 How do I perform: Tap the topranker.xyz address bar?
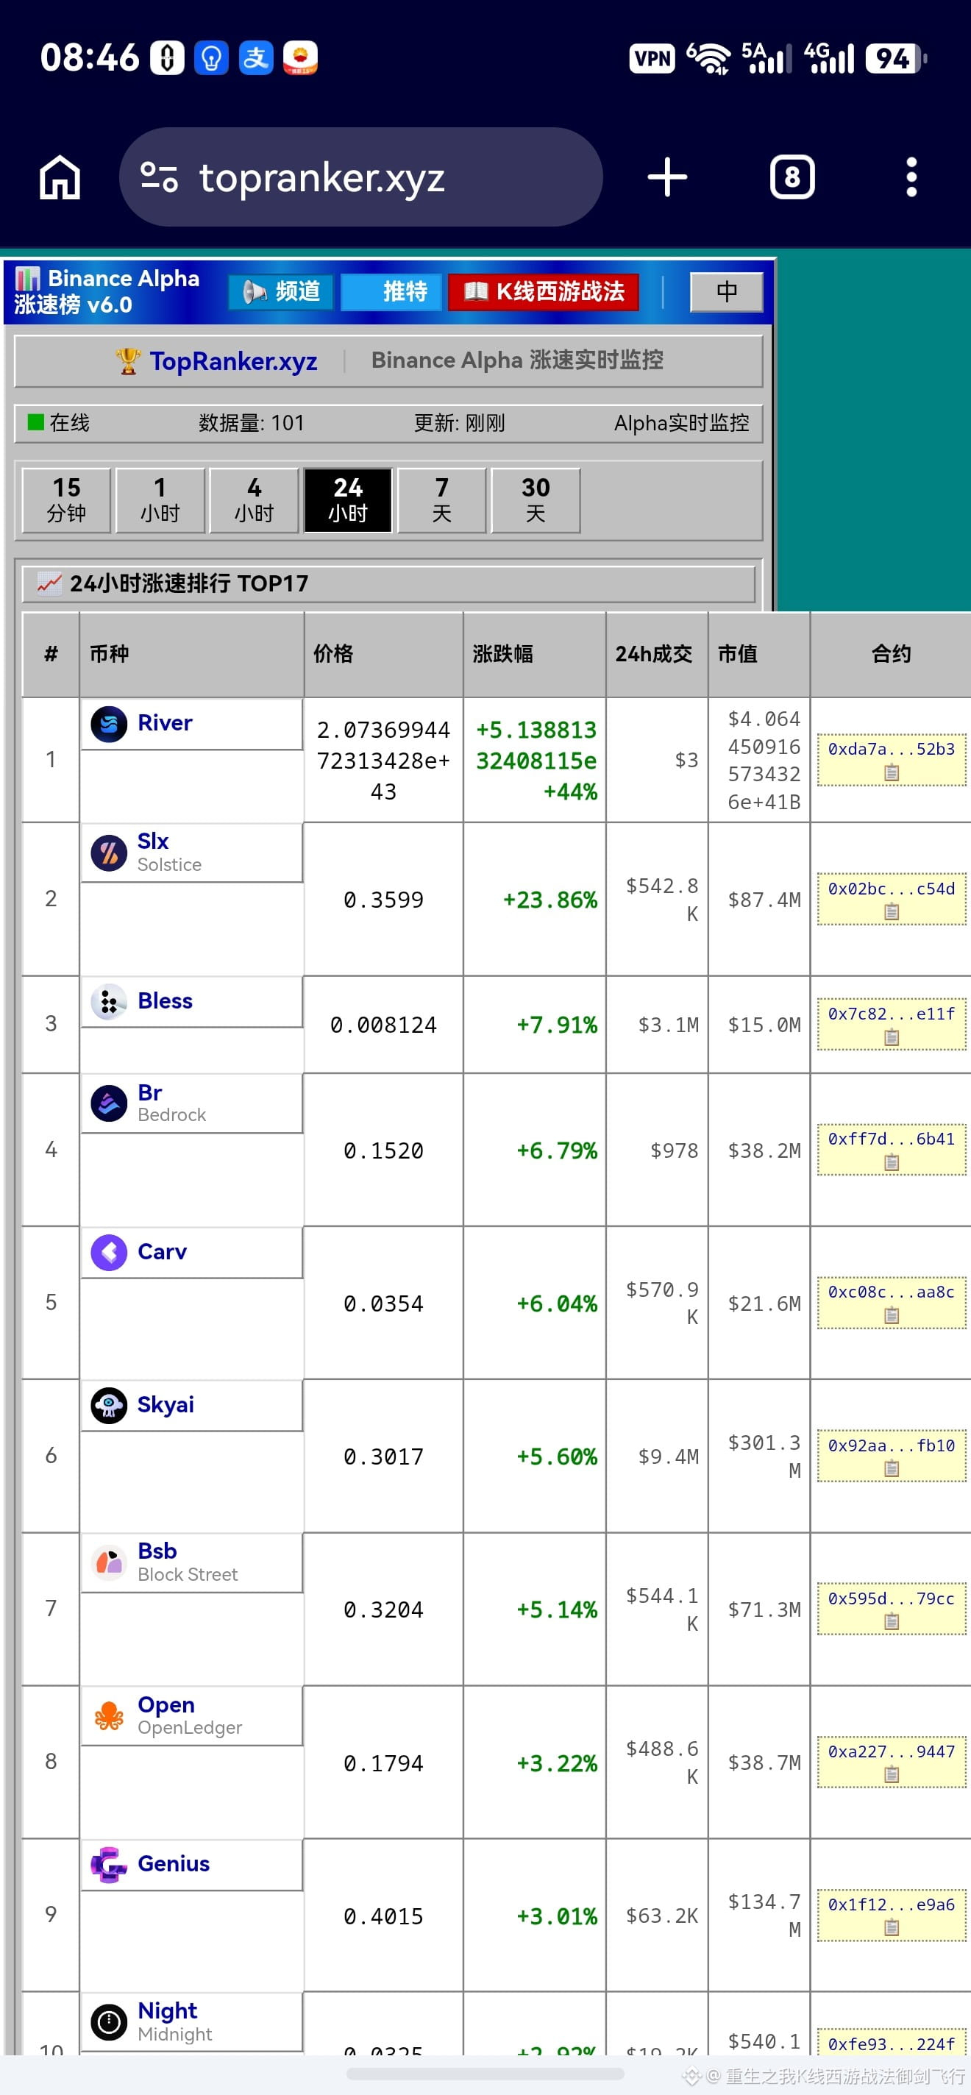tap(361, 177)
